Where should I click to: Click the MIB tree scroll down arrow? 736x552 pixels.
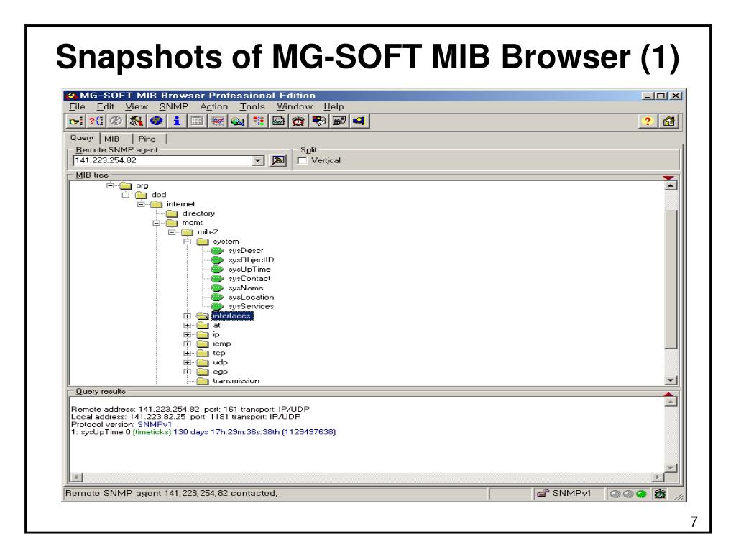[671, 380]
